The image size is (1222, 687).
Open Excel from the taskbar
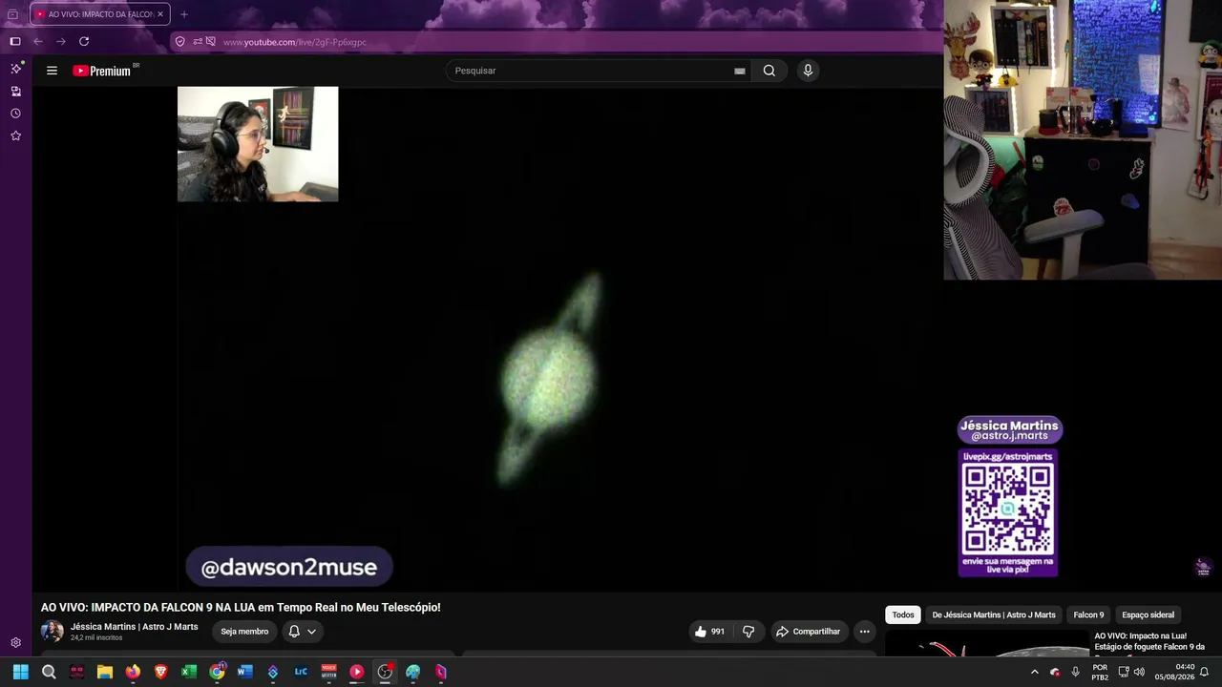point(189,672)
